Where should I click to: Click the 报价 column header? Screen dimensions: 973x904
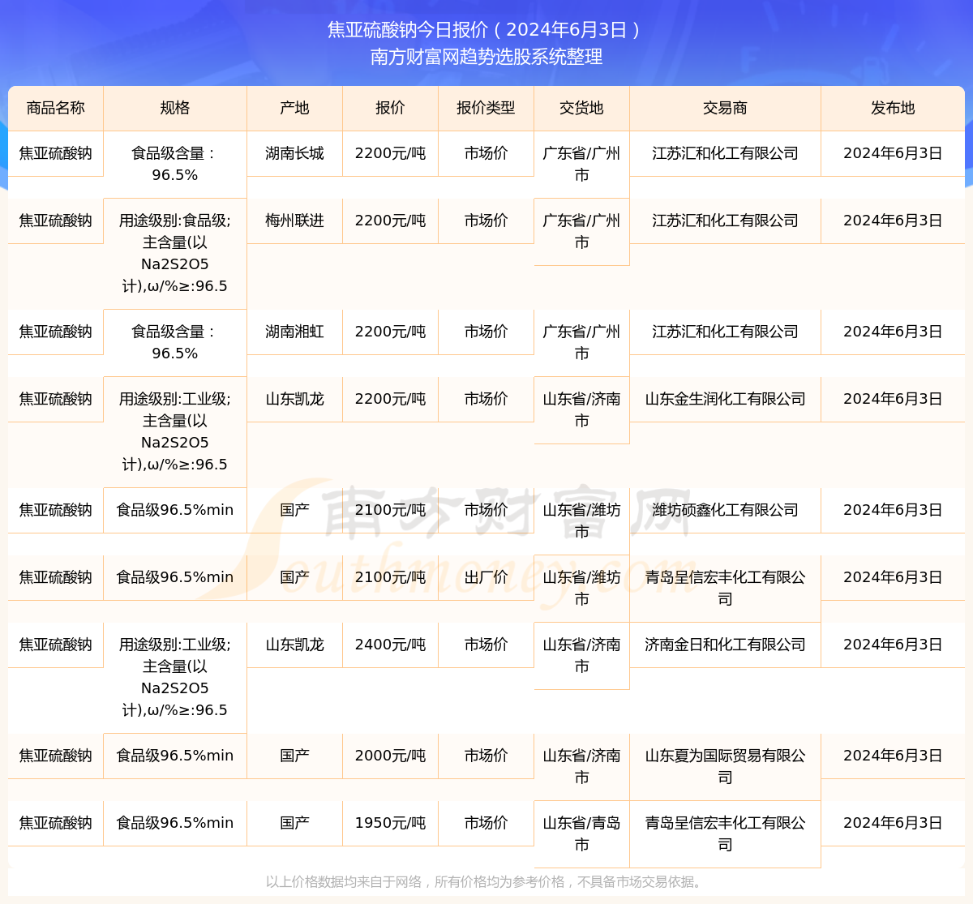(390, 108)
